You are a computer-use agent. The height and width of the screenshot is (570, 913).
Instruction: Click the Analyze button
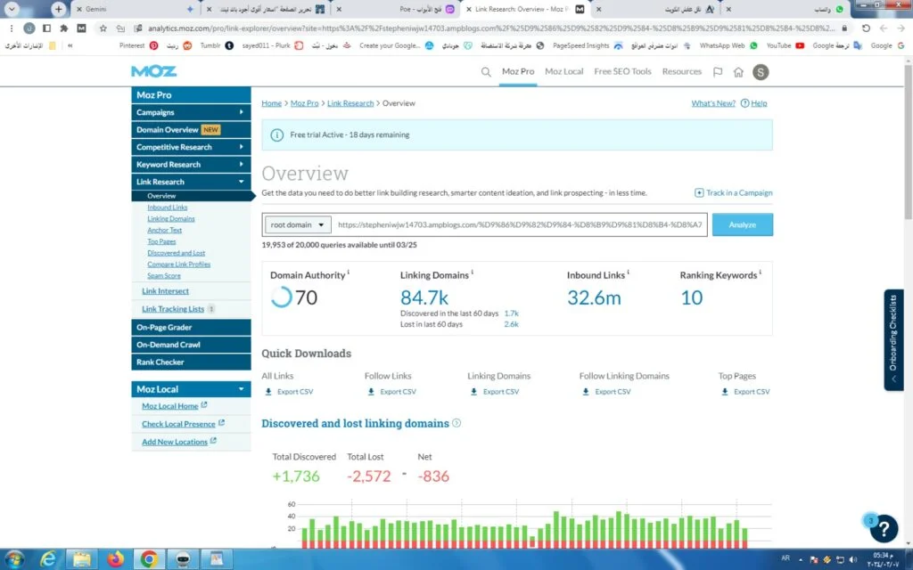[743, 224]
